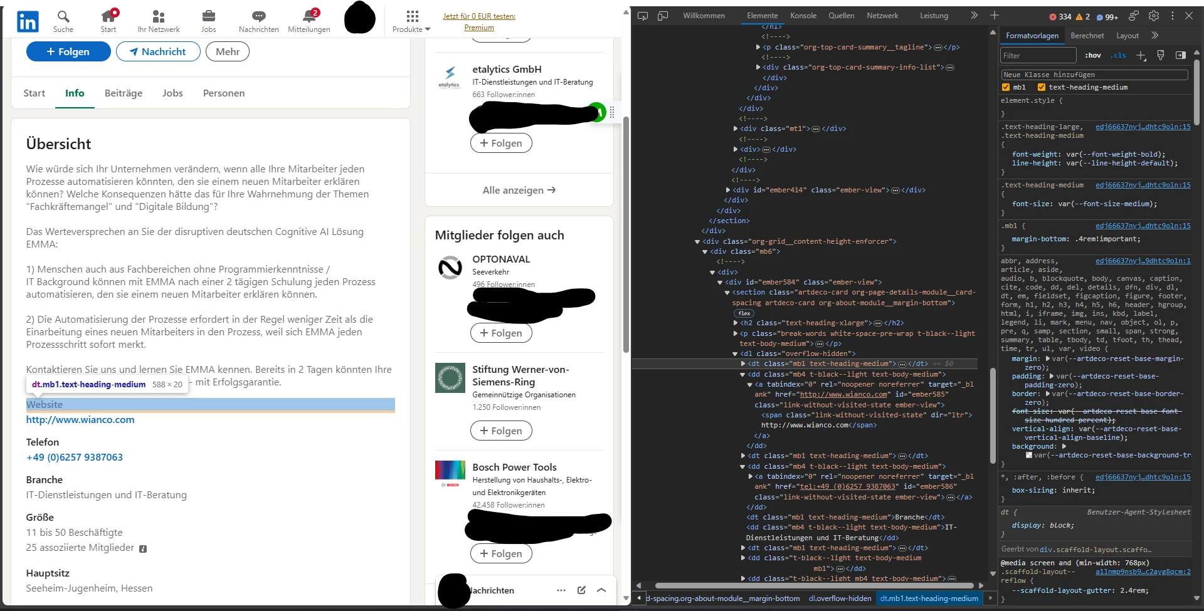Screen dimensions: 1204x611
Task: Open messaging overlay options (three dots)
Action: 561,590
